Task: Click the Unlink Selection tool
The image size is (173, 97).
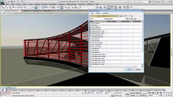Action: pos(6,7)
